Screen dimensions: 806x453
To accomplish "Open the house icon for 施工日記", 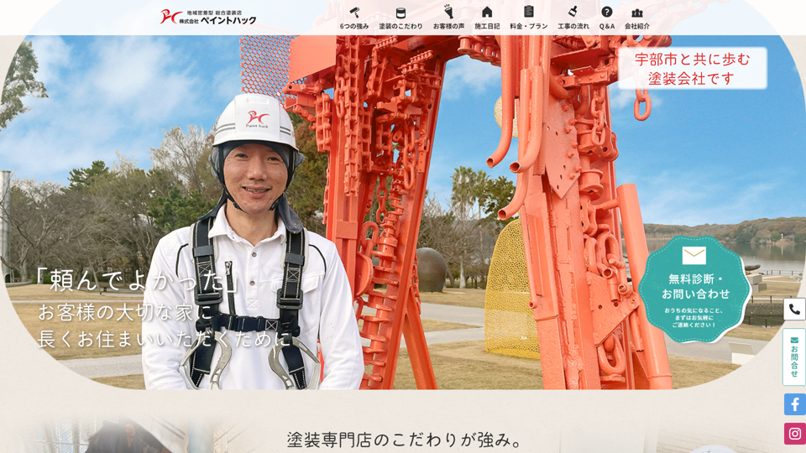I will pos(487,12).
